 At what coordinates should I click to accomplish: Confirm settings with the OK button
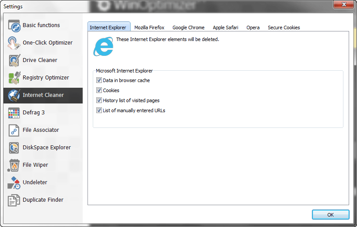tap(330, 215)
